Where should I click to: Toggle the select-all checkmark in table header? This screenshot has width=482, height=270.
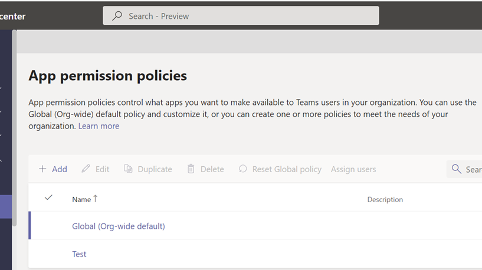48,197
